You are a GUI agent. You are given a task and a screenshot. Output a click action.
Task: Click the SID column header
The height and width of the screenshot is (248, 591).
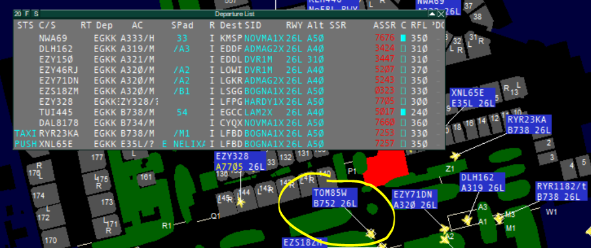pyautogui.click(x=253, y=25)
